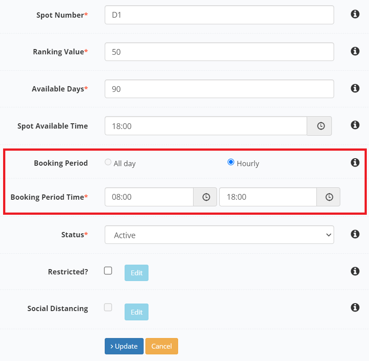Image resolution: width=369 pixels, height=361 pixels.
Task: Click the info icon beside Booking Period
Action: click(355, 162)
